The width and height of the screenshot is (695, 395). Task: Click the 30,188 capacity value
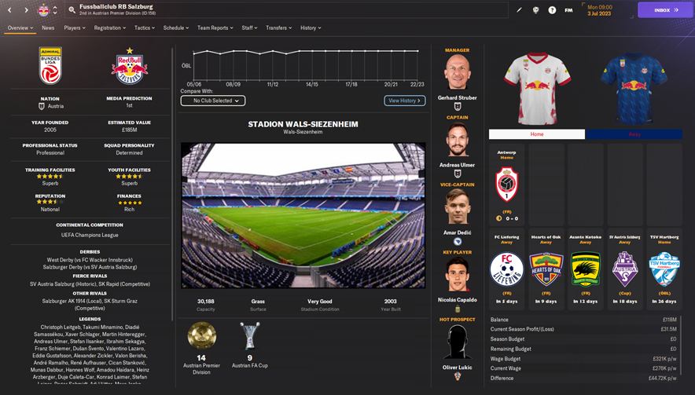point(206,301)
